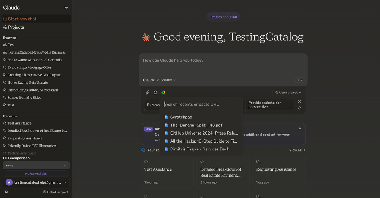This screenshot has height=198, width=380.
Task: Open the Google Drive icon
Action: (163, 92)
